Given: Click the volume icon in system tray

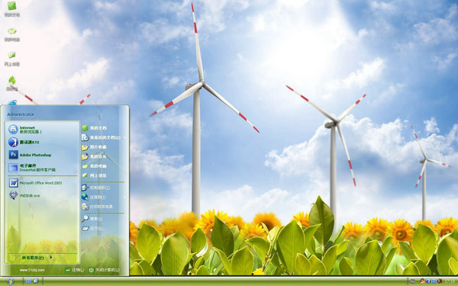Looking at the screenshot, I should pyautogui.click(x=440, y=281).
